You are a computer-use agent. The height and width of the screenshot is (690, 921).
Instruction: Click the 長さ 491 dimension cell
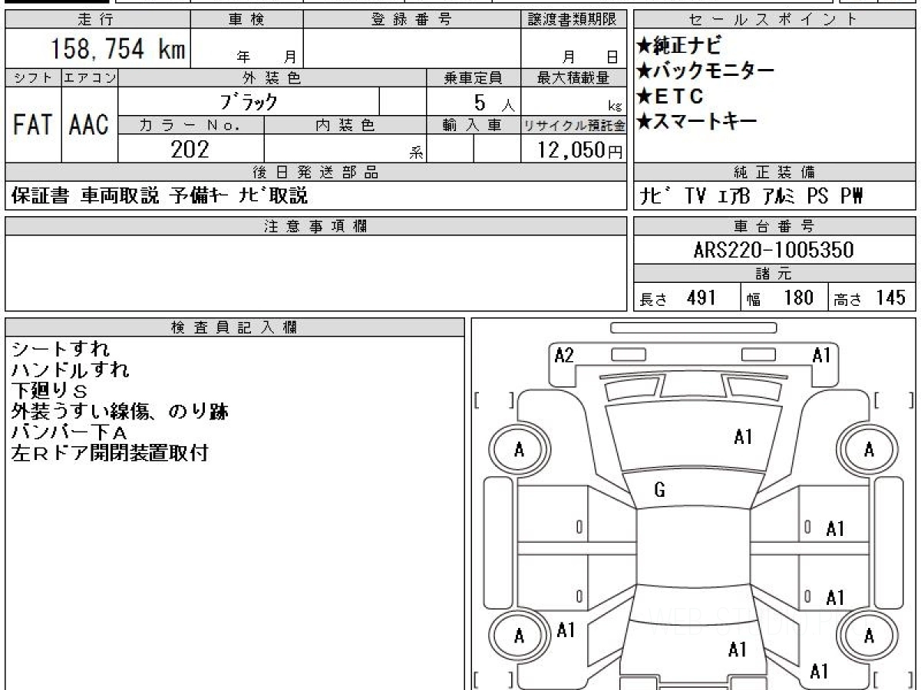point(687,297)
